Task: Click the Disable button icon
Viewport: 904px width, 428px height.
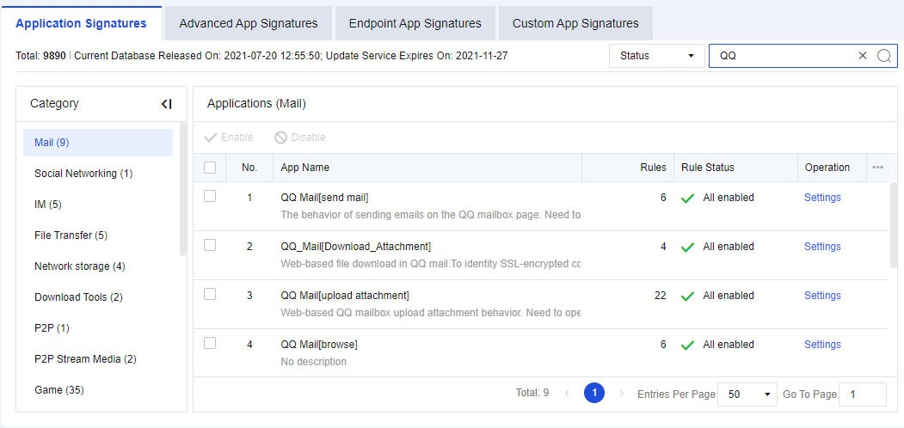Action: (280, 138)
